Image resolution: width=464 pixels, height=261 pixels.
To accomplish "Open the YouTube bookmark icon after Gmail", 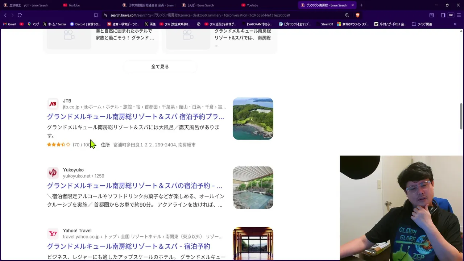I will (22, 24).
